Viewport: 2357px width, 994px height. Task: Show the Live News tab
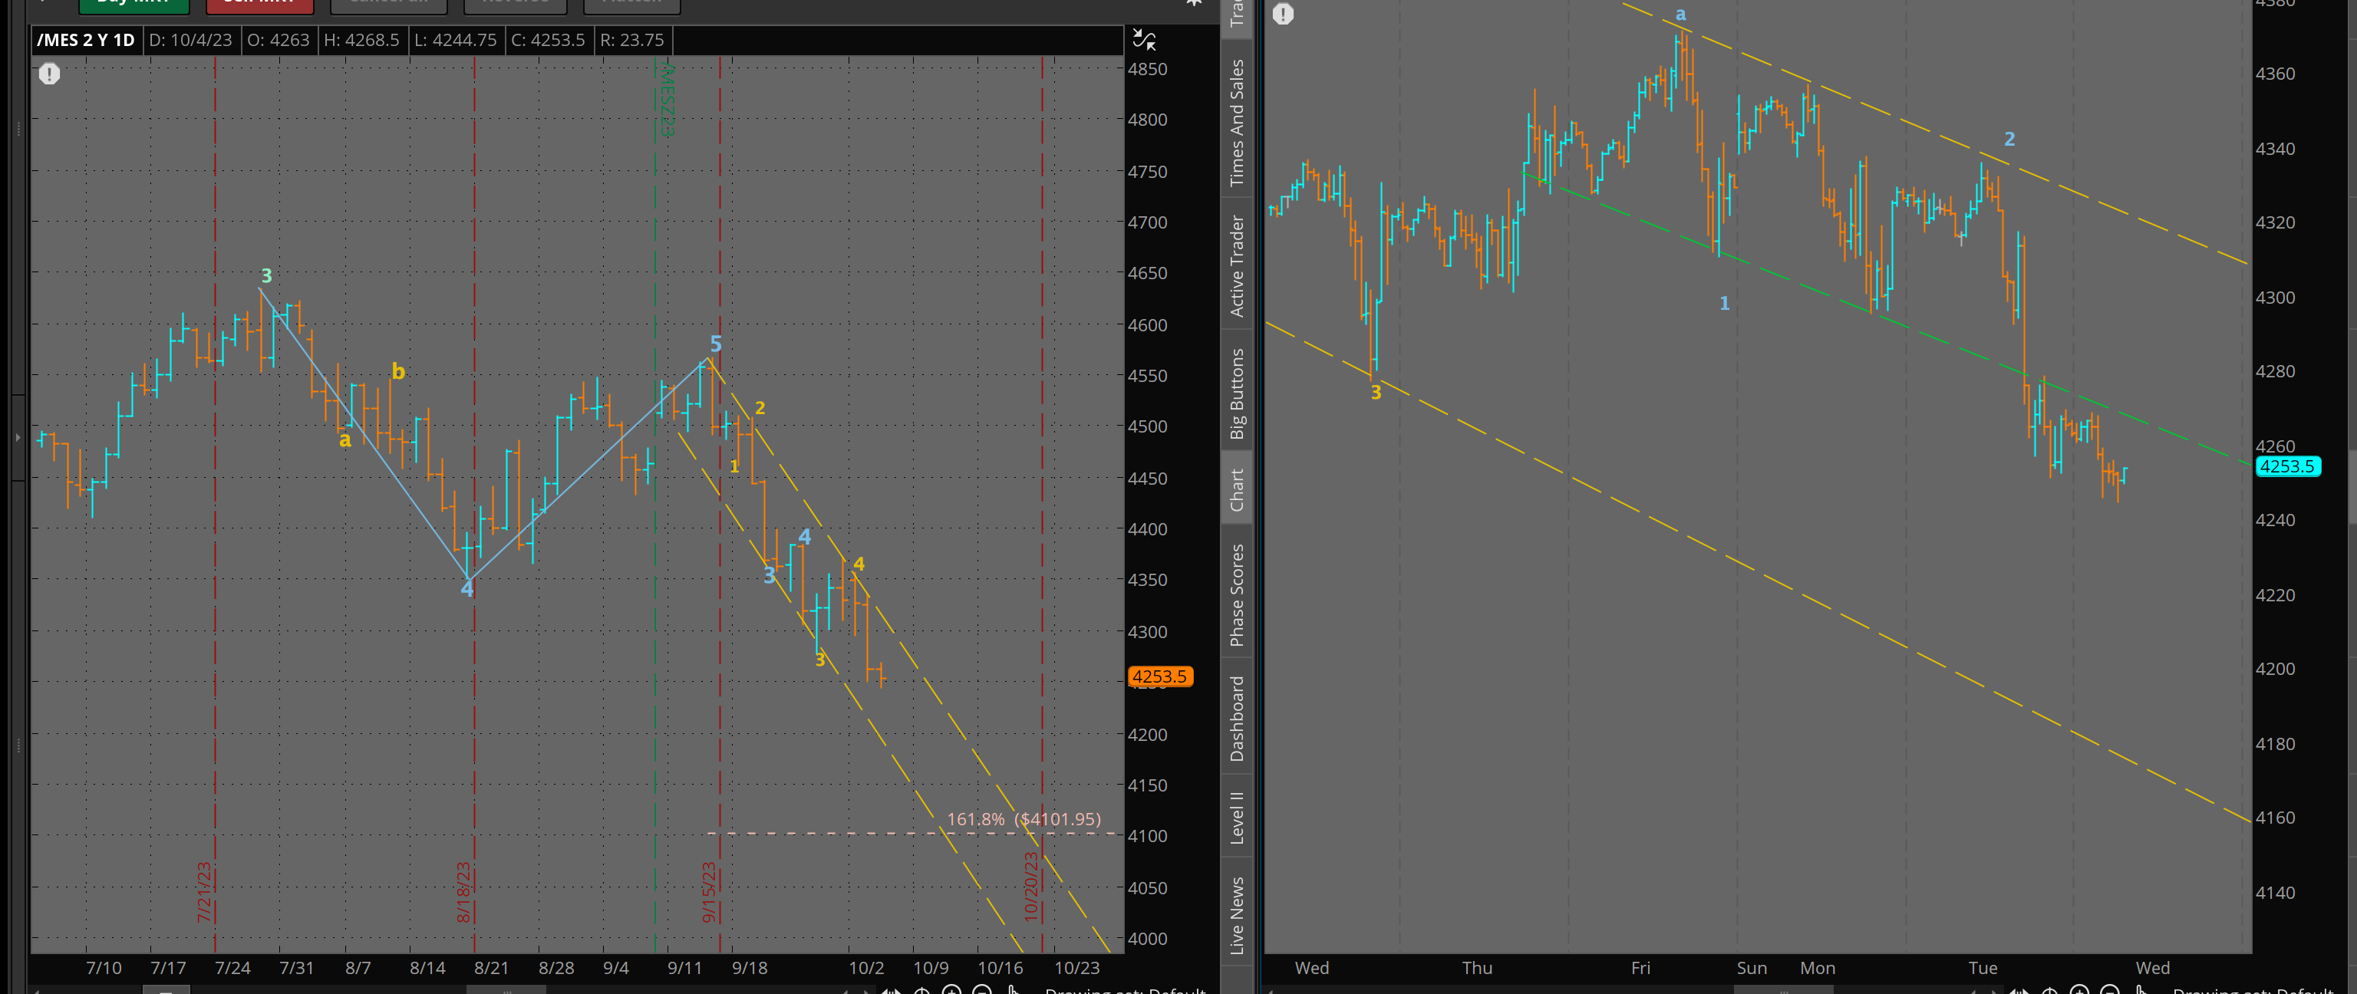tap(1236, 915)
